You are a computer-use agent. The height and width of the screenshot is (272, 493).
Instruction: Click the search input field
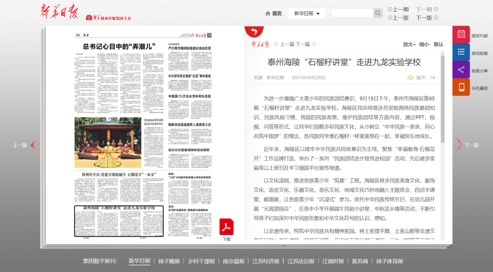[352, 13]
